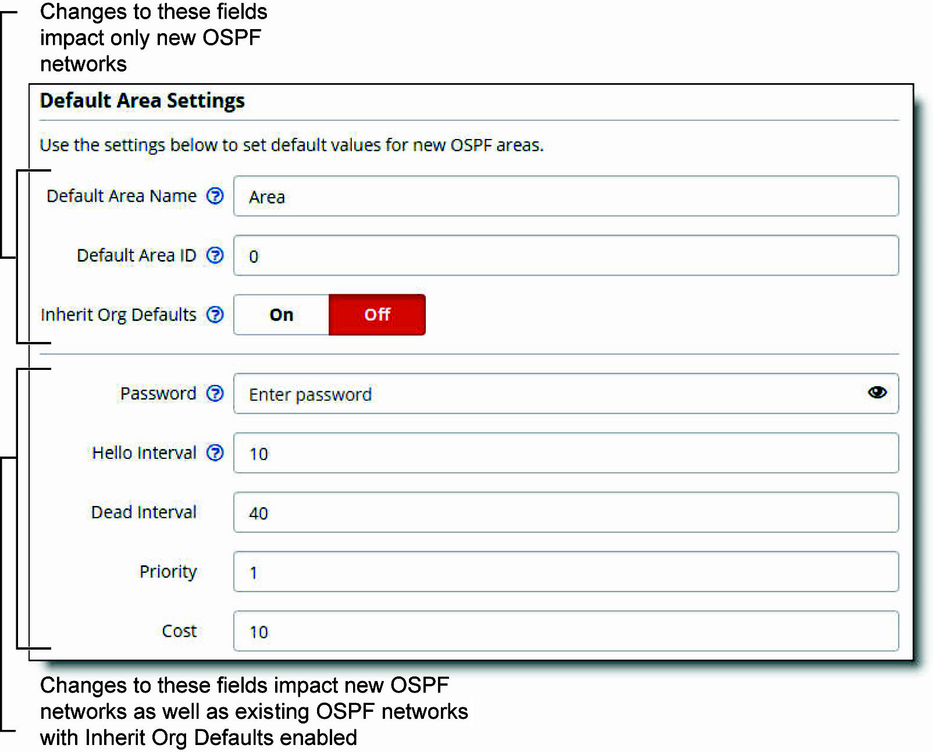
Task: Reveal password with the eye icon
Action: [877, 393]
